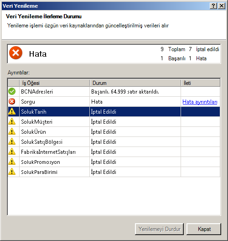This screenshot has width=228, height=241.
Task: Click the warning icon for SolukTarih
Action: pos(12,111)
